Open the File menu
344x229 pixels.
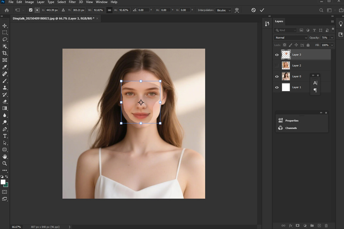pos(11,2)
